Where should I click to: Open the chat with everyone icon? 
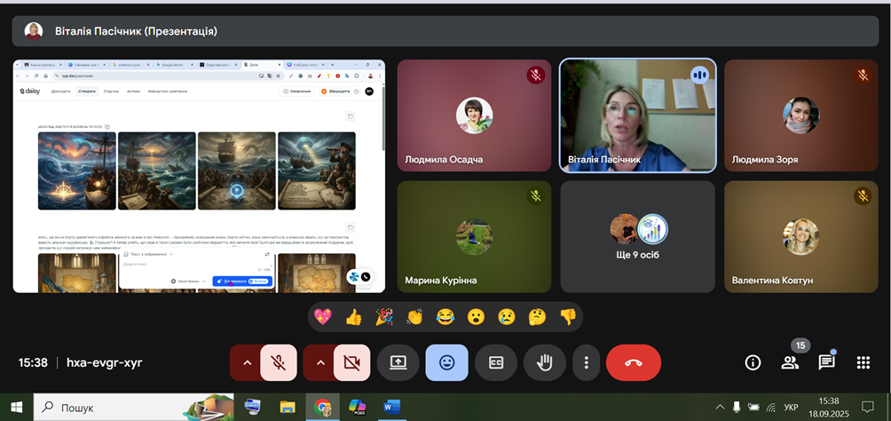click(826, 362)
